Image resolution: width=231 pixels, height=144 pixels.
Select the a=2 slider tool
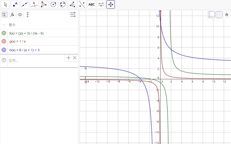[101, 5]
